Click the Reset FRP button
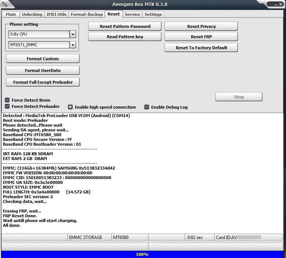286x258 pixels. (x=201, y=37)
